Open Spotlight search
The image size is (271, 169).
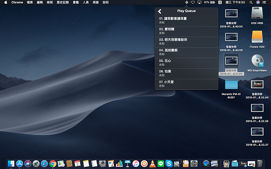pyautogui.click(x=251, y=2)
